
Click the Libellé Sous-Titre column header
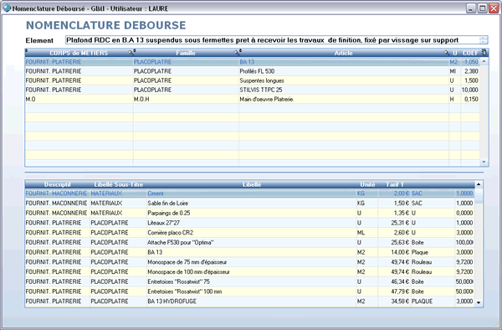(x=119, y=184)
